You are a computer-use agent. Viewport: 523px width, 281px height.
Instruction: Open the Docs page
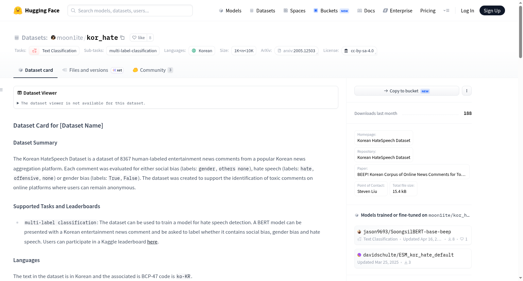click(x=366, y=11)
